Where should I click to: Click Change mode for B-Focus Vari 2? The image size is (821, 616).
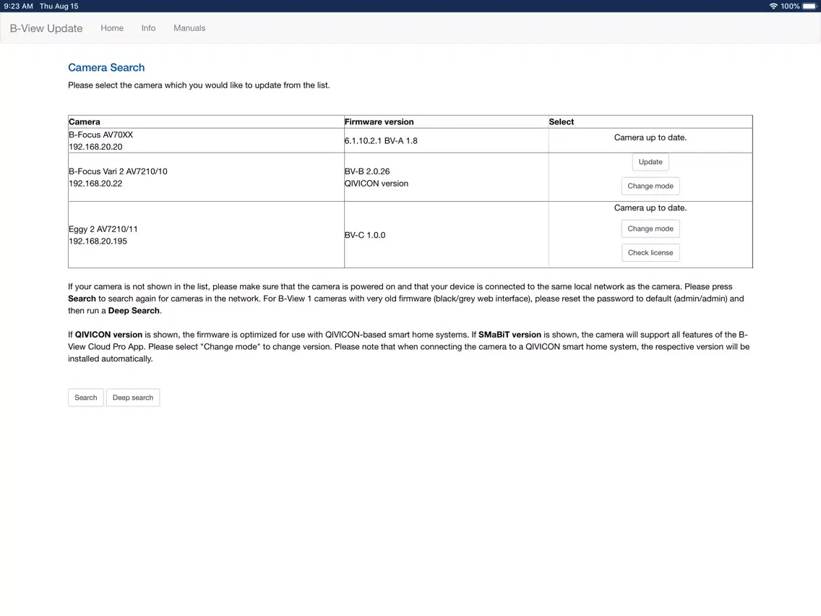click(650, 186)
